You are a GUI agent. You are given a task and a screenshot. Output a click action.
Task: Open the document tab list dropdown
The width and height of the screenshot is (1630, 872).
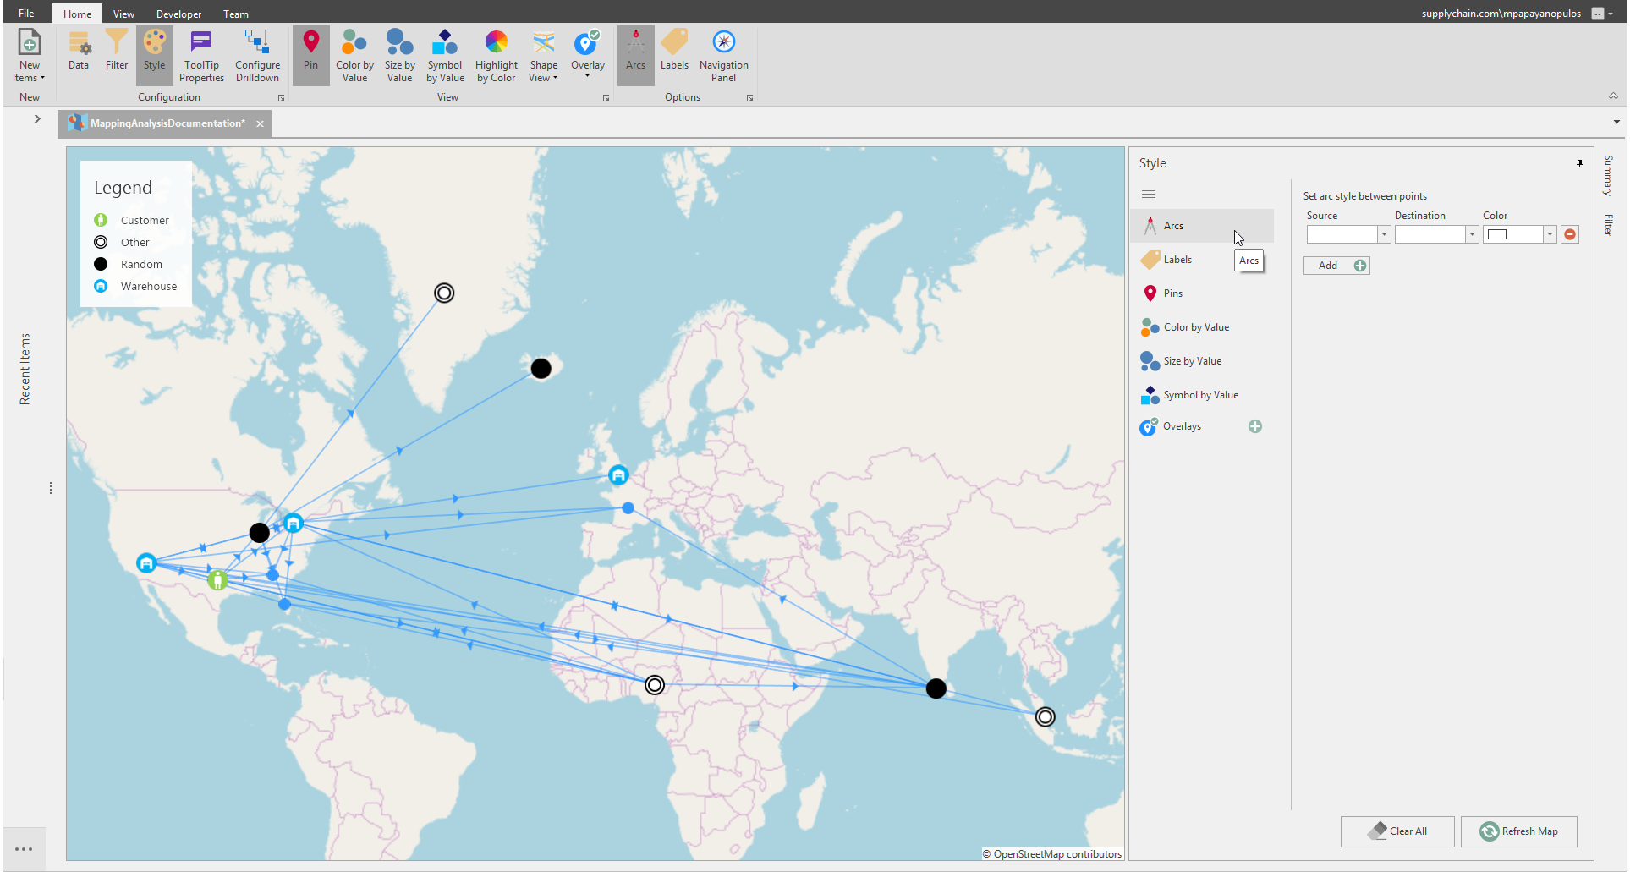tap(1616, 122)
